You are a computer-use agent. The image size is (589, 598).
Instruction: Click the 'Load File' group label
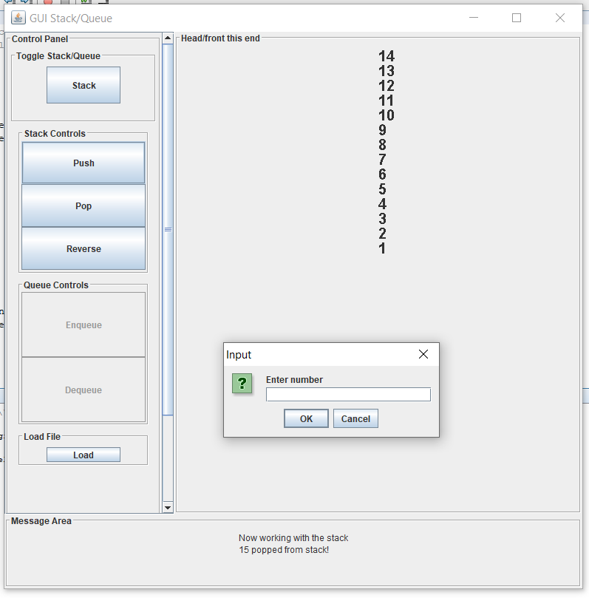pyautogui.click(x=42, y=437)
